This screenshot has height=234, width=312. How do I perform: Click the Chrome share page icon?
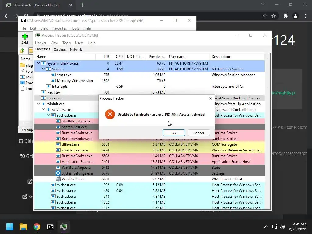(x=264, y=16)
